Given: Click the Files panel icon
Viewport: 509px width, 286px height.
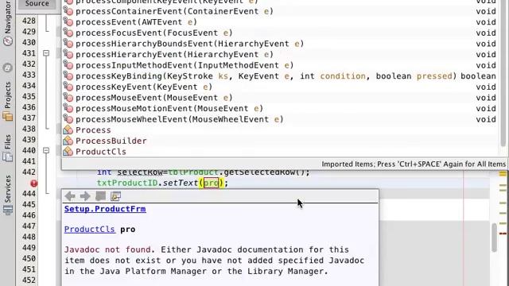Looking at the screenshot, I should pos(8,157).
